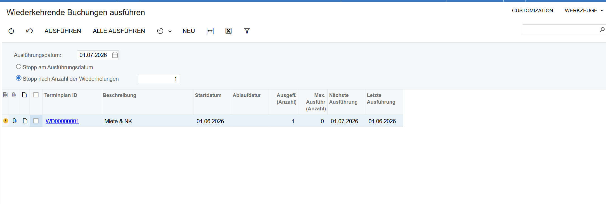The image size is (606, 204).
Task: Expand the clock icon dropdown arrow
Action: 170,31
